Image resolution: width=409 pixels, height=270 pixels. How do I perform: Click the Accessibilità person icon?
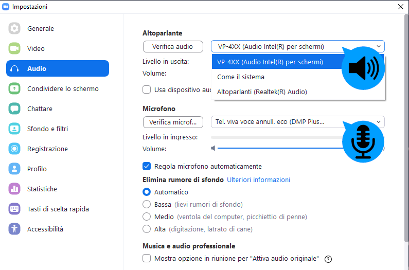[x=14, y=229]
